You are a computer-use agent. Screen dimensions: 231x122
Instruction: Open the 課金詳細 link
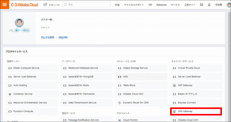coord(63,38)
